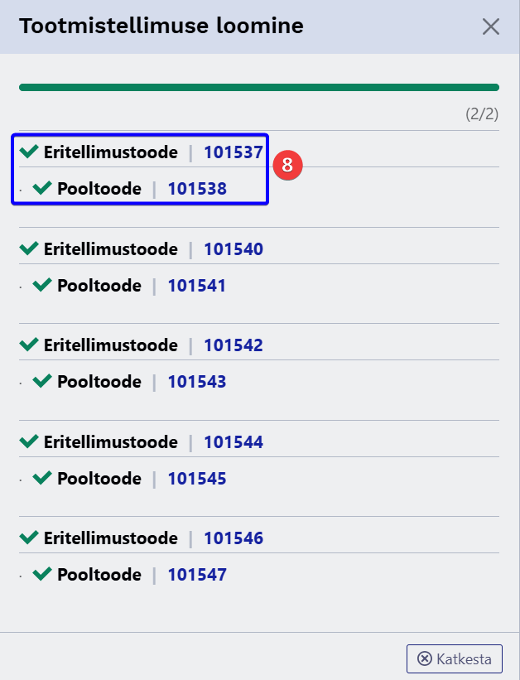
Task: Click the red number 8 badge
Action: 287,163
